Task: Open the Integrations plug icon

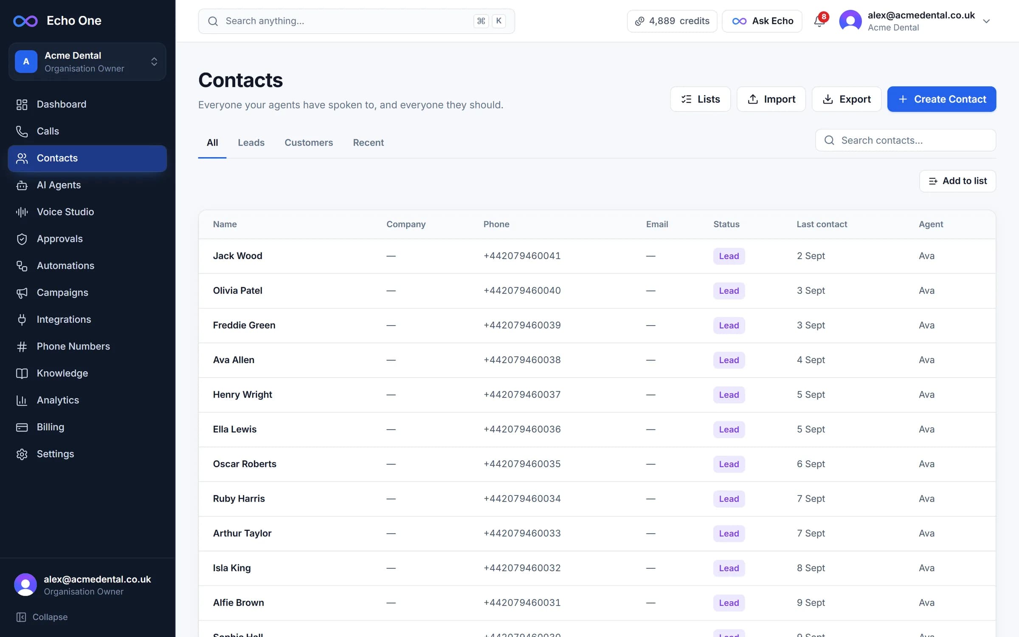Action: (x=22, y=319)
